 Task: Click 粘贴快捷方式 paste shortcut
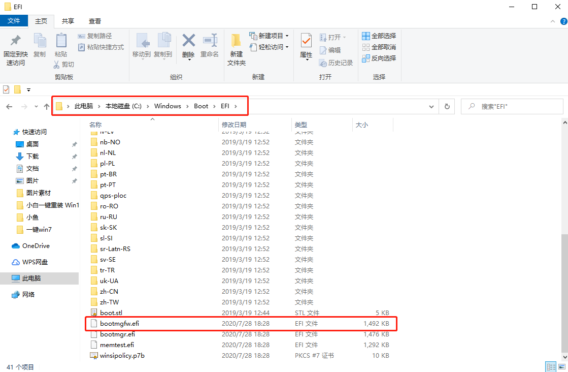tap(101, 47)
